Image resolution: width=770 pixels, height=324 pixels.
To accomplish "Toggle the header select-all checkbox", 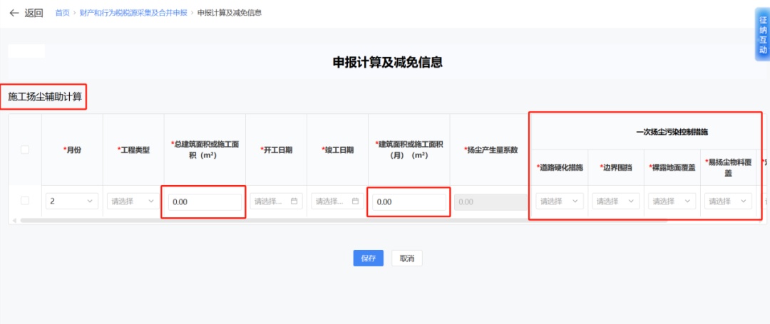I will (x=25, y=150).
